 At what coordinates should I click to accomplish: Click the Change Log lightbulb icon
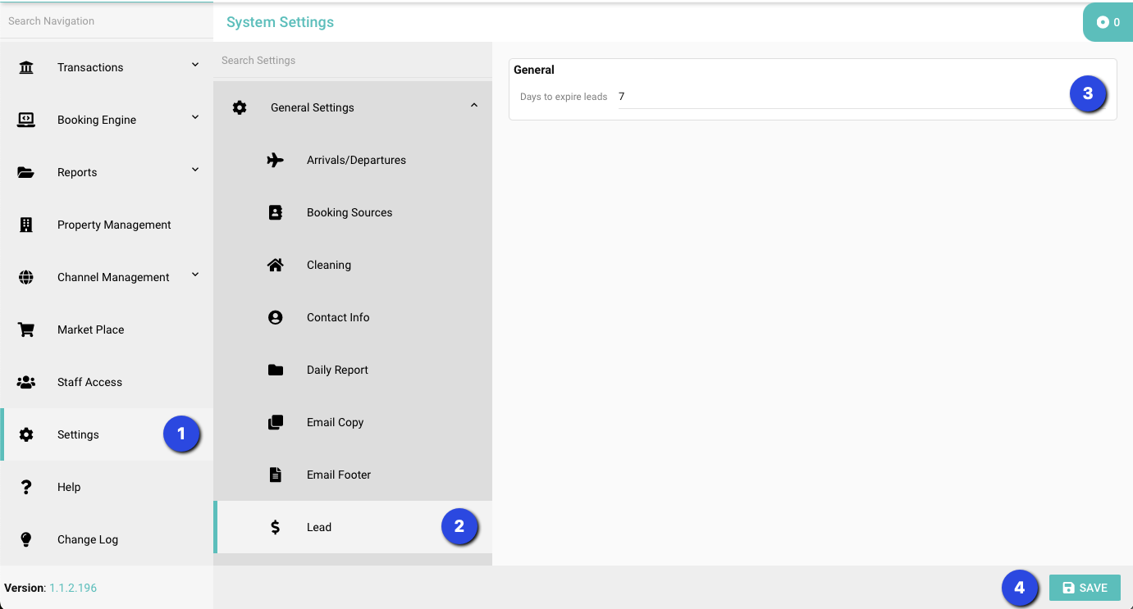point(26,539)
